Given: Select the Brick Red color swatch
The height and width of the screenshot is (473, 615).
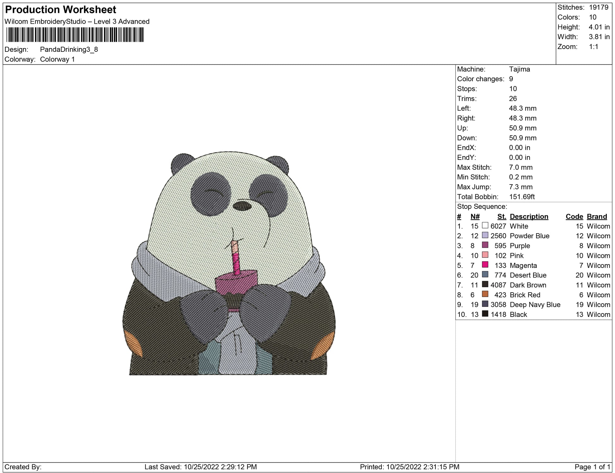Looking at the screenshot, I should pyautogui.click(x=485, y=294).
